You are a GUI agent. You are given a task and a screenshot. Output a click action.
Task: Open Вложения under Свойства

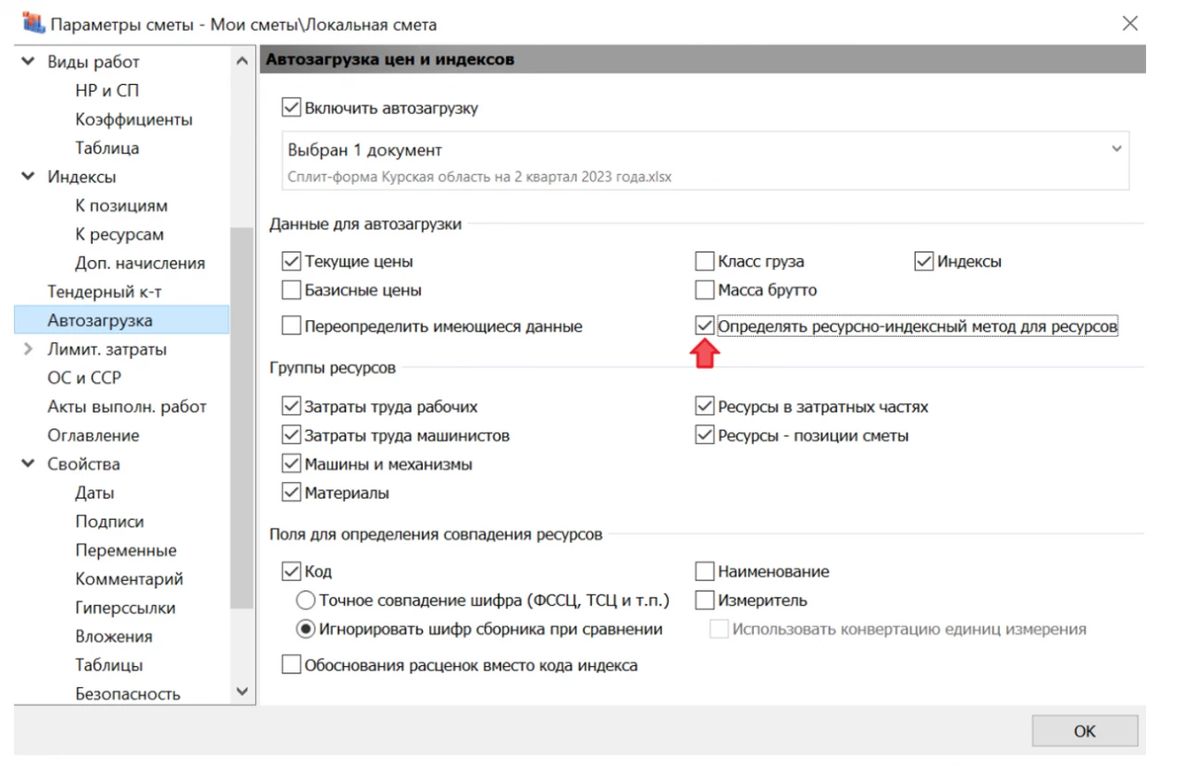click(114, 636)
